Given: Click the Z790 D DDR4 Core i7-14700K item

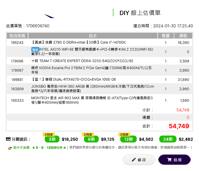Looking at the screenshot, I should pyautogui.click(x=79, y=42).
